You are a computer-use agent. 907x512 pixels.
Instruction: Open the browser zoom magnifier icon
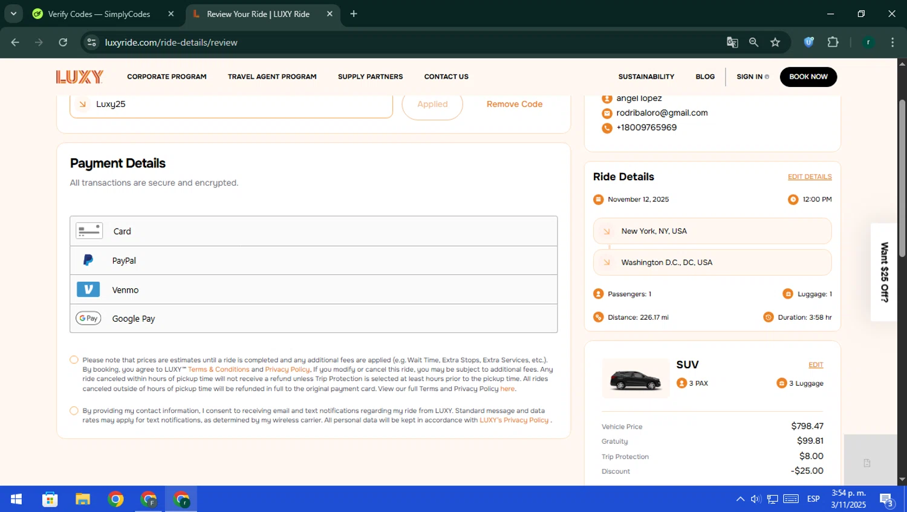[753, 42]
